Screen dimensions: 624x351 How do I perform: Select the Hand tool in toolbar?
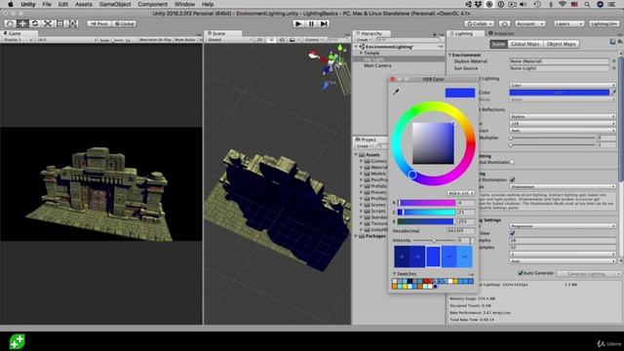pos(10,23)
